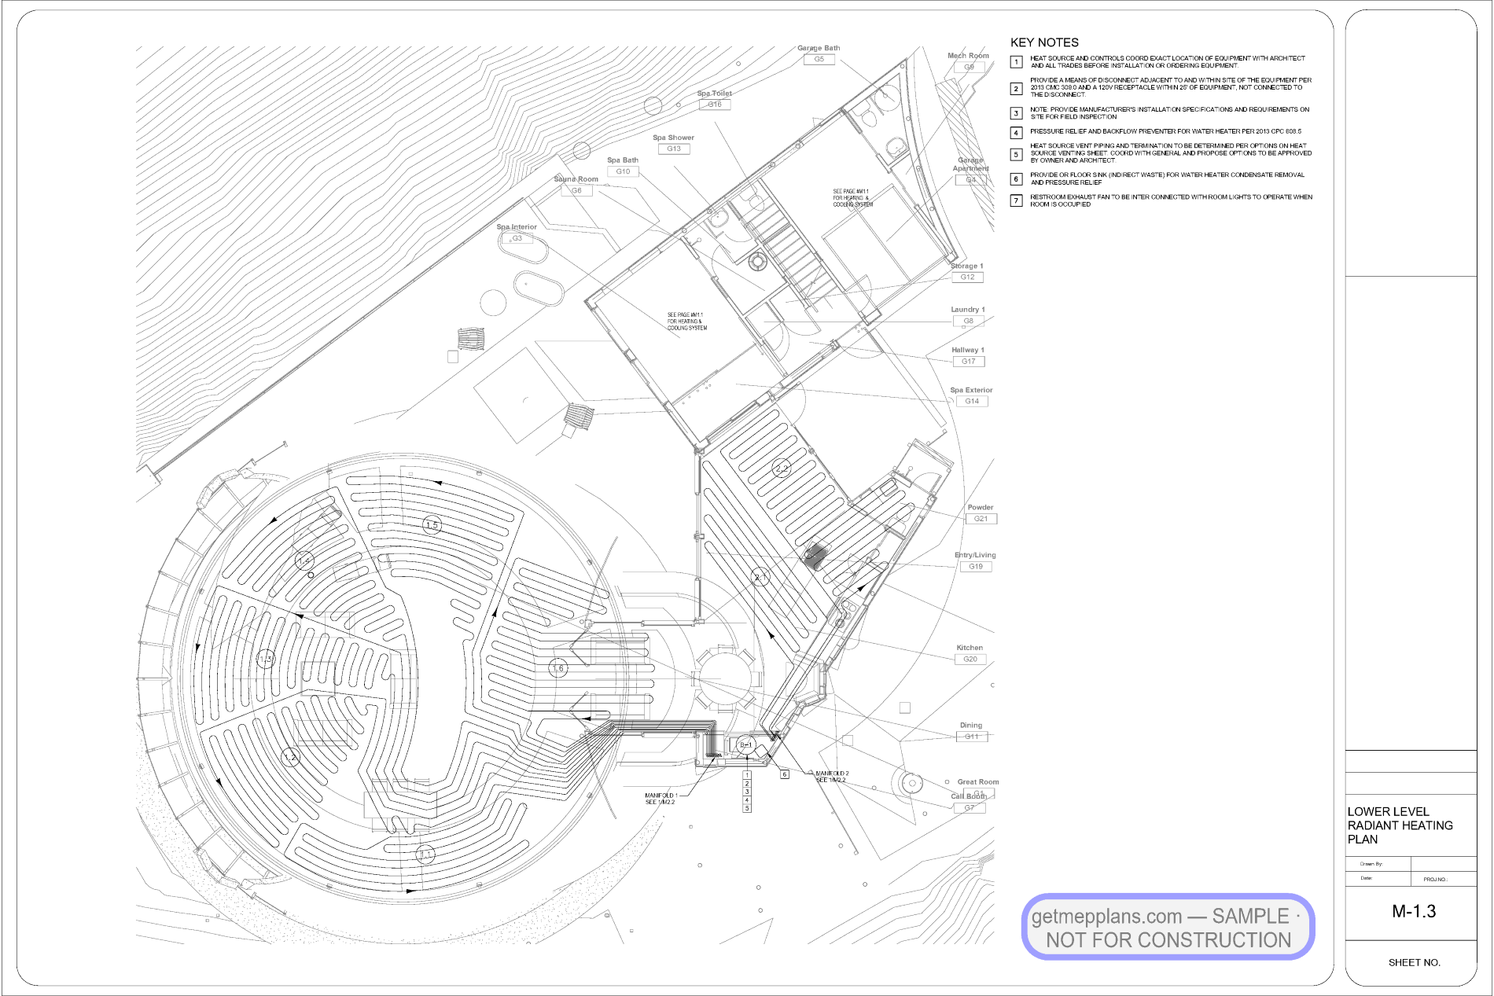
Task: Click the radiant zone 1.2 circle marker
Action: pos(291,758)
